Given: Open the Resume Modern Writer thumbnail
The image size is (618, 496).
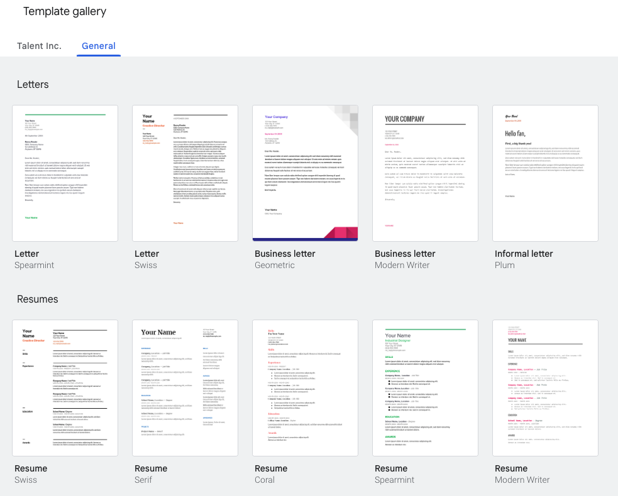Looking at the screenshot, I should pyautogui.click(x=545, y=388).
